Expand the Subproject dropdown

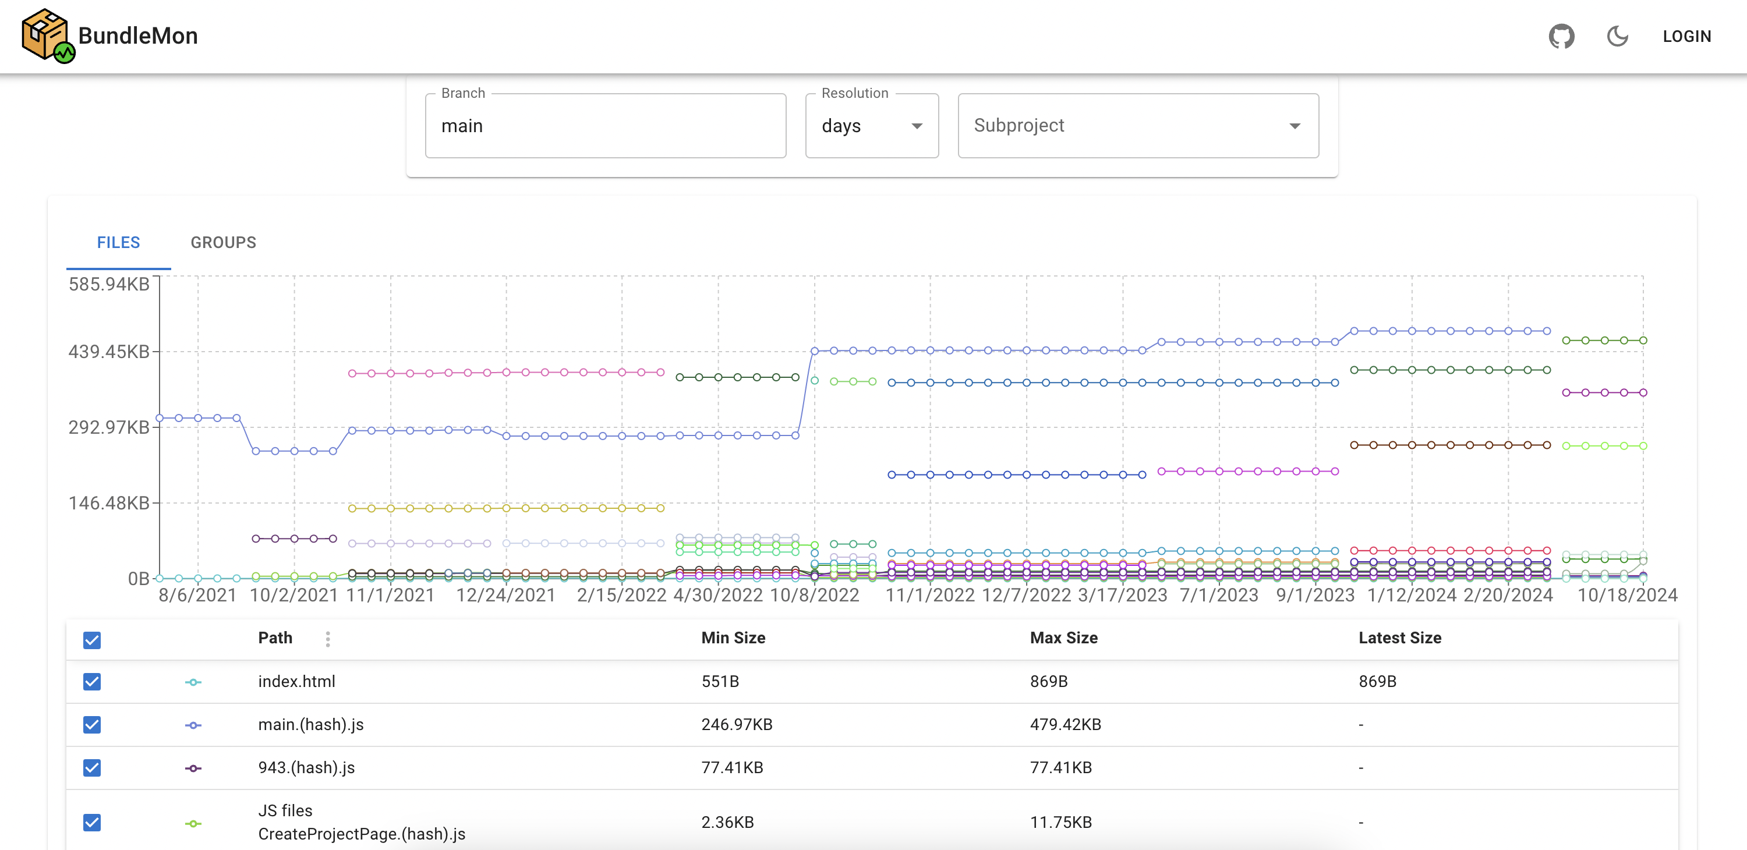1137,126
